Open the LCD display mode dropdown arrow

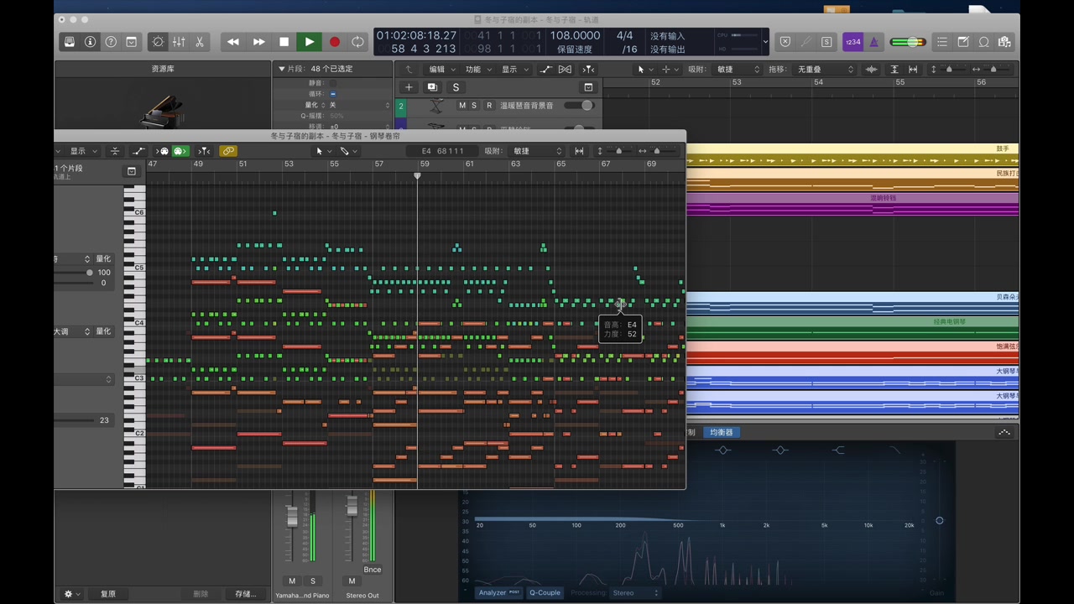(765, 42)
